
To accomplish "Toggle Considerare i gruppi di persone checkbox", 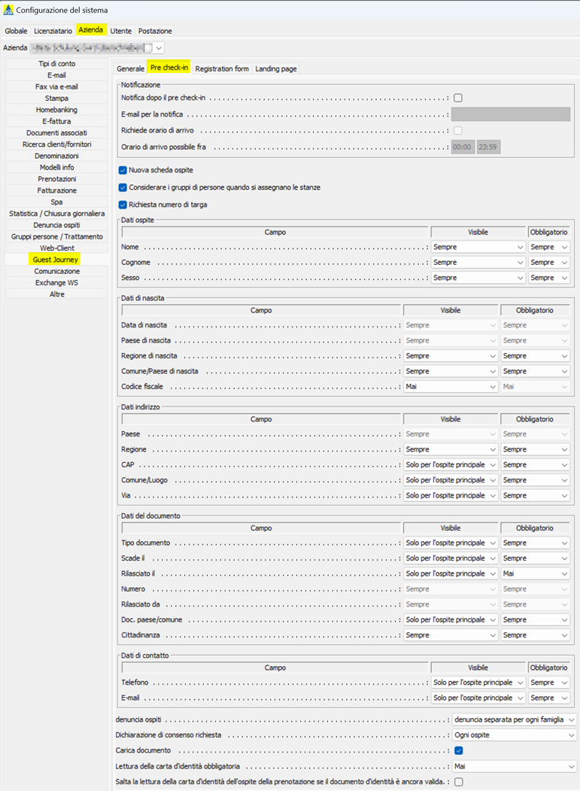I will pyautogui.click(x=123, y=187).
